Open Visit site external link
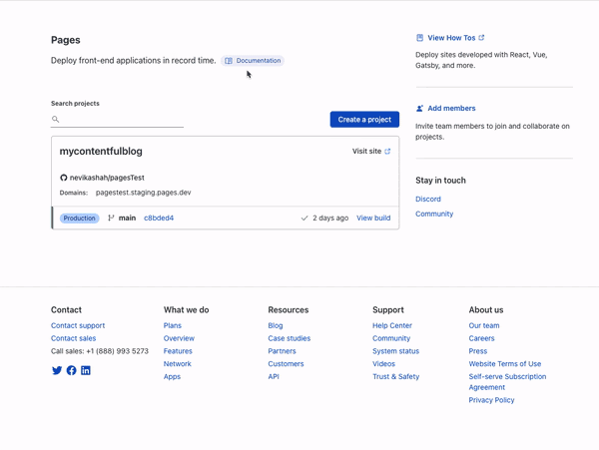 [x=371, y=152]
